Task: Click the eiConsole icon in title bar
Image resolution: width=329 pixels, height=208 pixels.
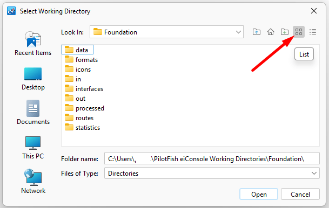Action: click(x=11, y=11)
